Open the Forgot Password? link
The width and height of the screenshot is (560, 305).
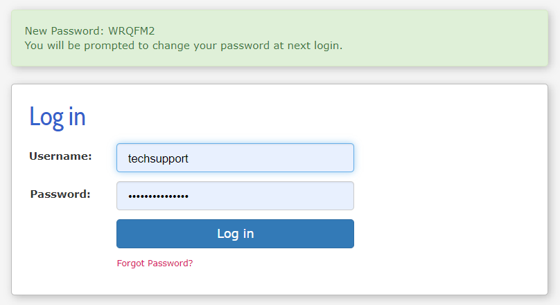pos(155,264)
